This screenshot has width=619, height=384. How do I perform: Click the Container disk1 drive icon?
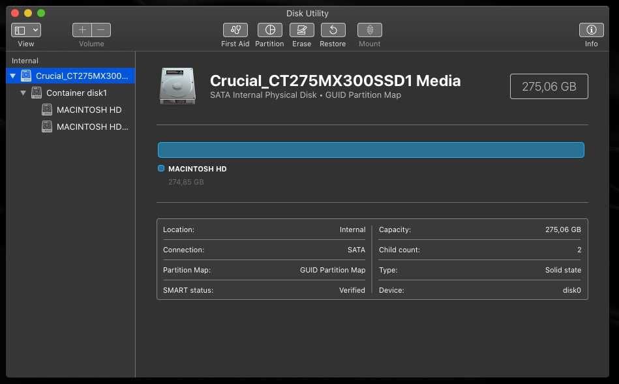point(37,93)
